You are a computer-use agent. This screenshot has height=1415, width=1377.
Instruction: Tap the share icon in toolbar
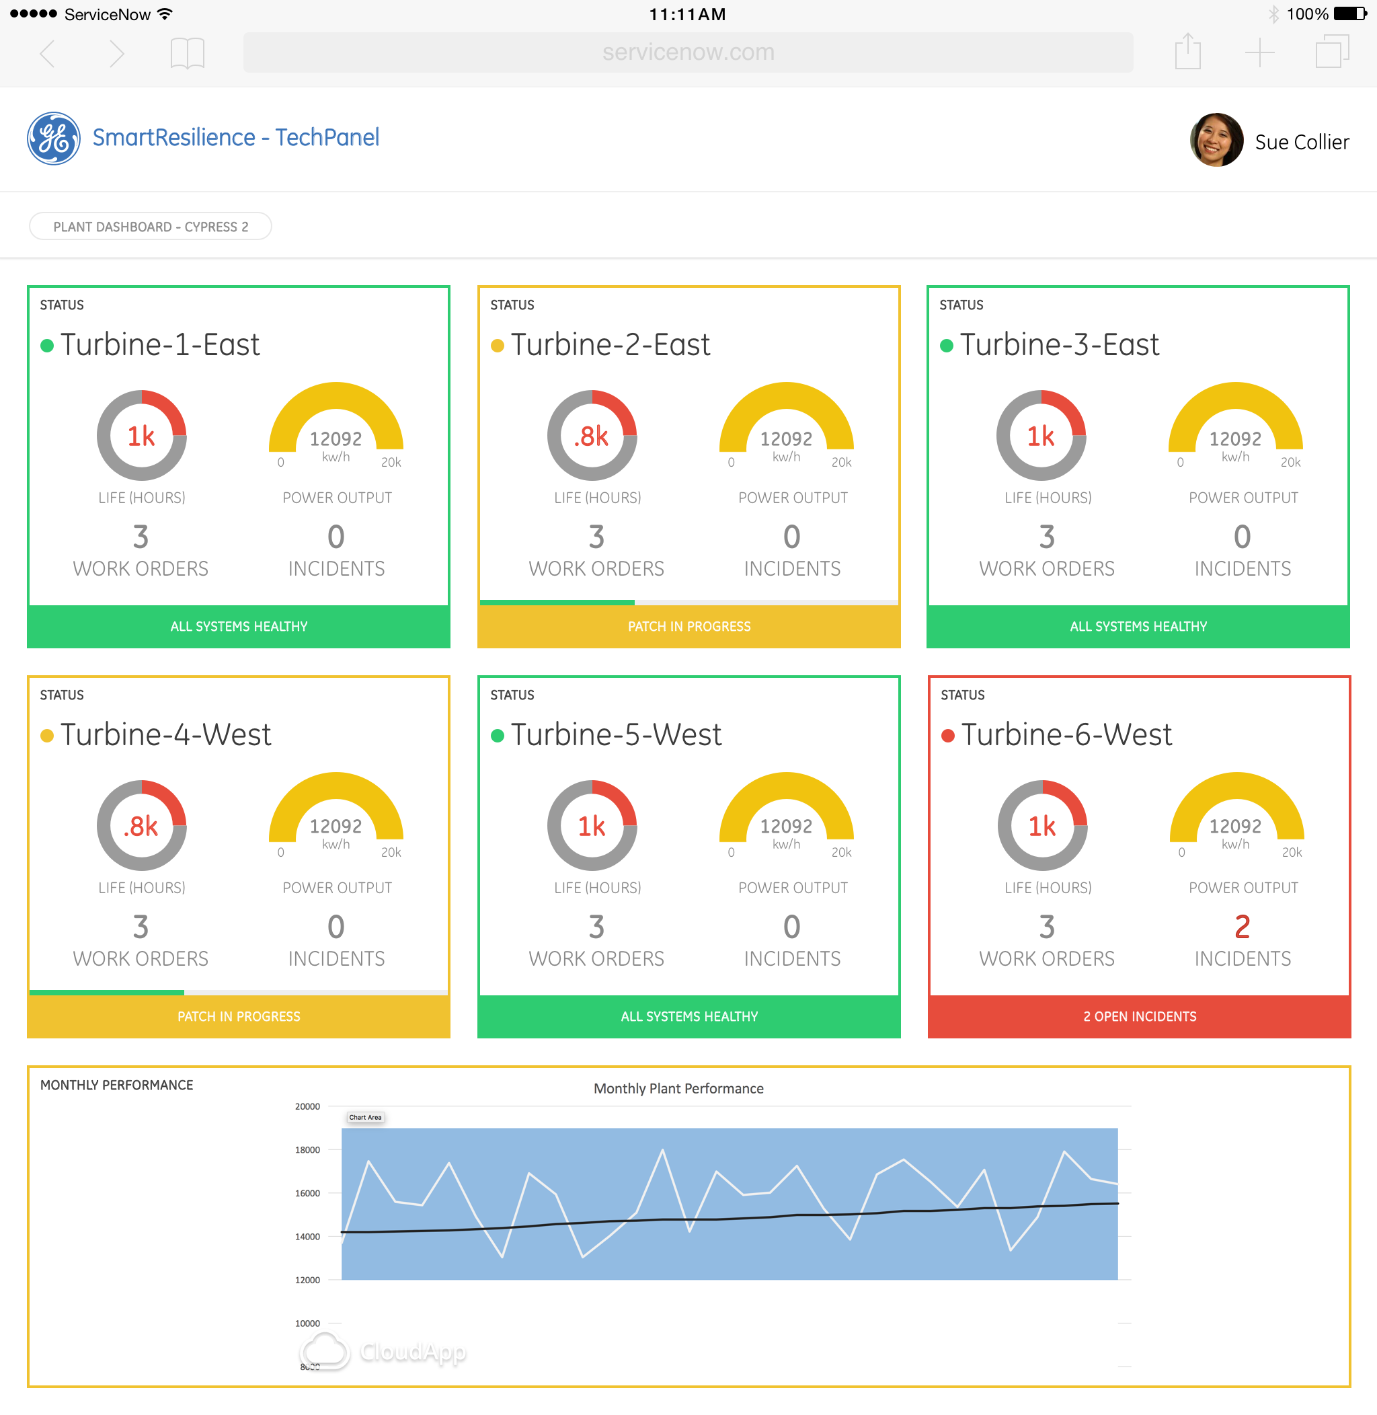click(x=1187, y=51)
